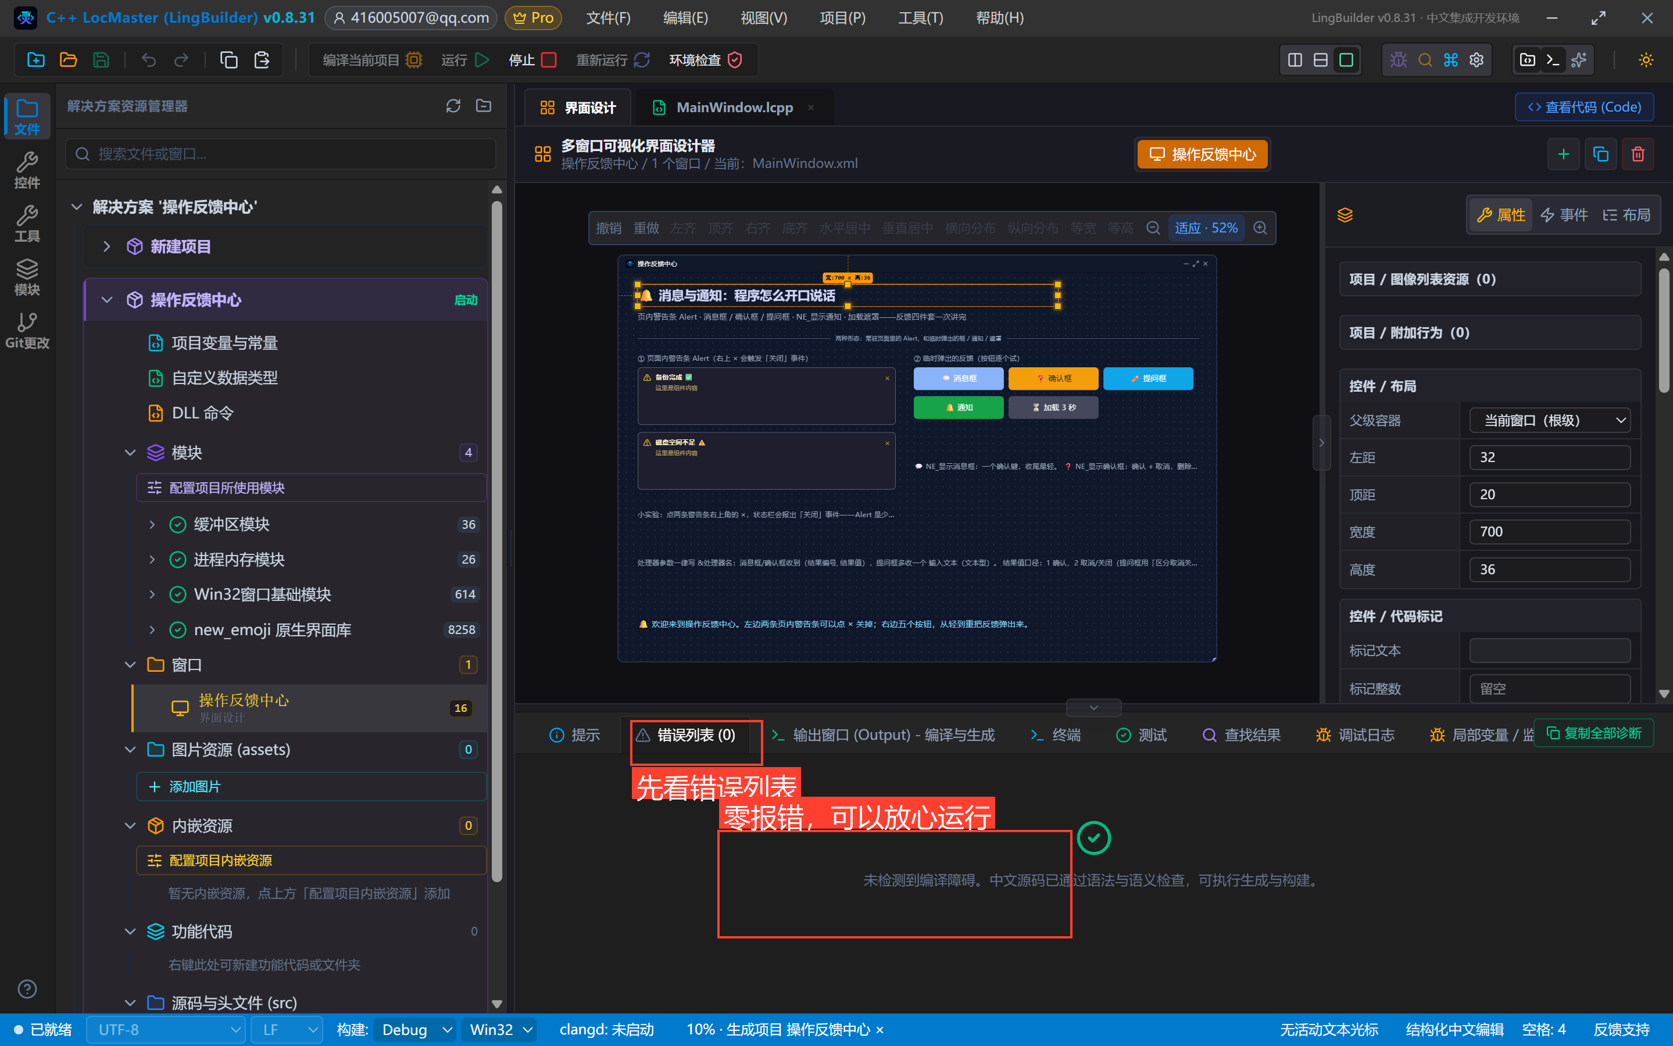The height and width of the screenshot is (1046, 1673).
Task: Click the 查看代码 (Code) button
Action: click(1583, 108)
